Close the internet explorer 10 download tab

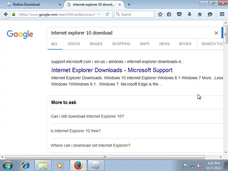[120, 5]
